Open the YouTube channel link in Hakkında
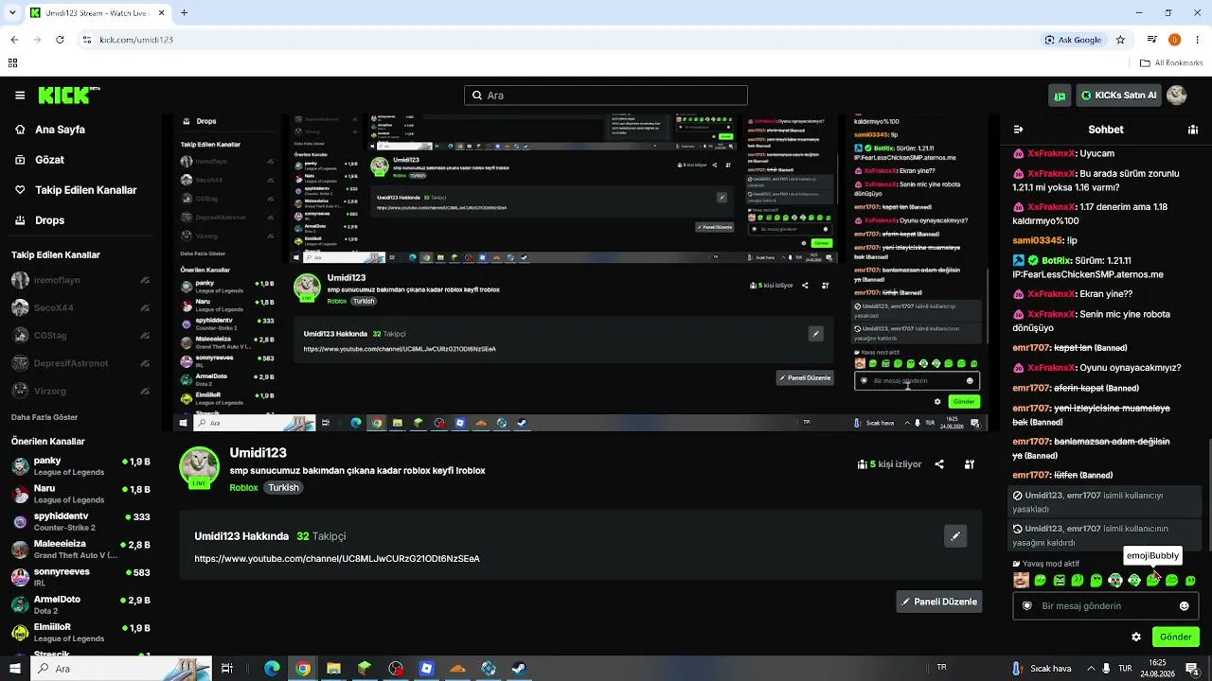This screenshot has width=1212, height=681. click(337, 559)
